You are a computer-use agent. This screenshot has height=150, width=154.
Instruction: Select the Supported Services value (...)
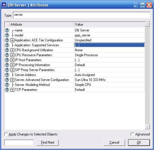109,45
